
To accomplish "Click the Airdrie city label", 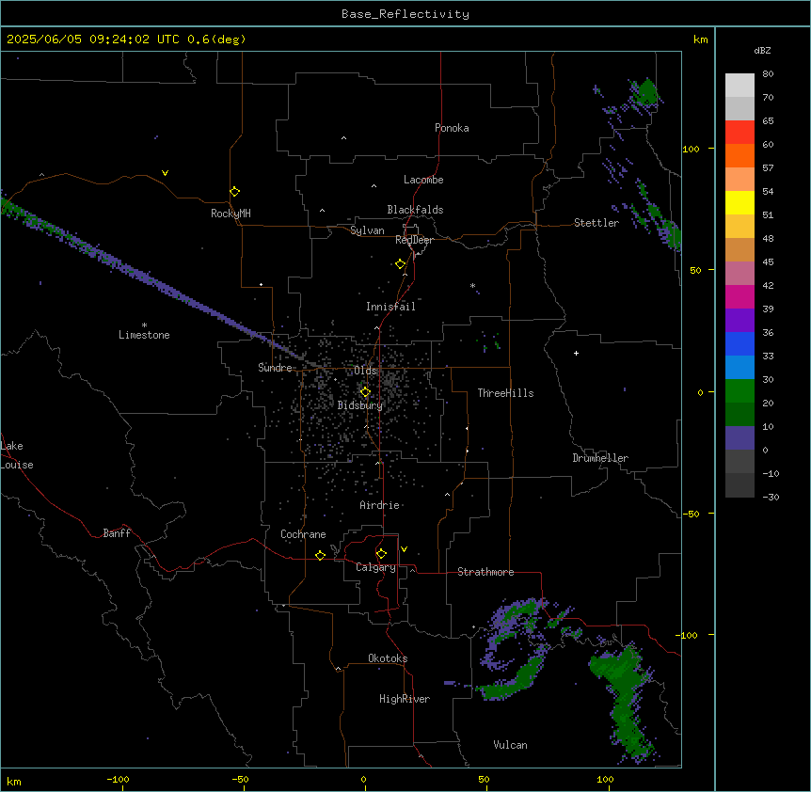I will click(x=380, y=505).
